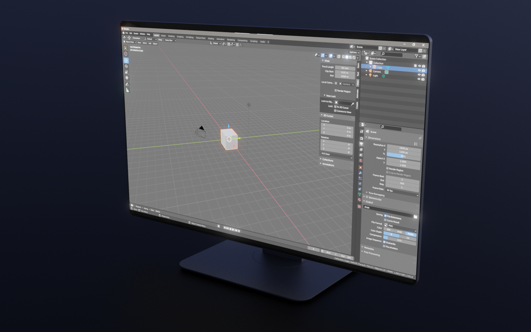
Task: Enable the Cache Result checkbox
Action: [385, 220]
